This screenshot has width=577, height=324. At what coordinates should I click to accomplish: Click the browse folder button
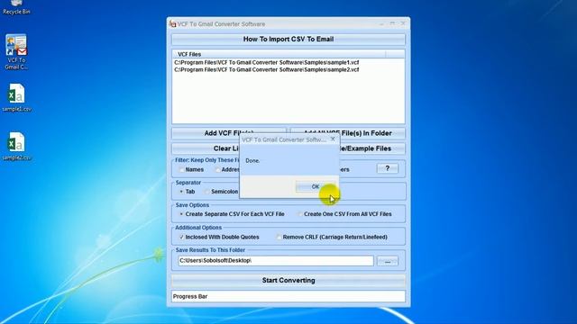point(388,261)
